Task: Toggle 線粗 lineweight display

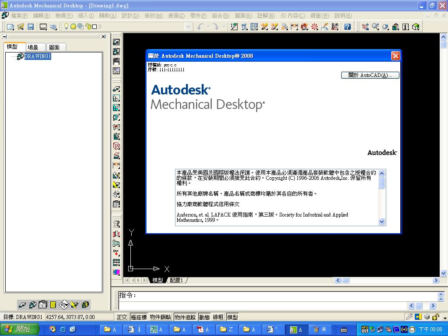Action: (x=218, y=317)
